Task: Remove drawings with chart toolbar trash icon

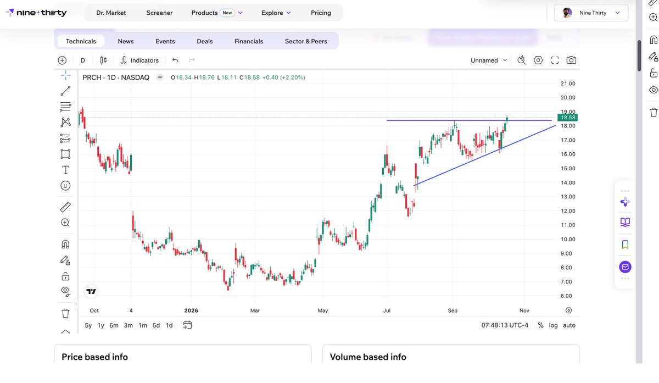Action: (x=65, y=313)
